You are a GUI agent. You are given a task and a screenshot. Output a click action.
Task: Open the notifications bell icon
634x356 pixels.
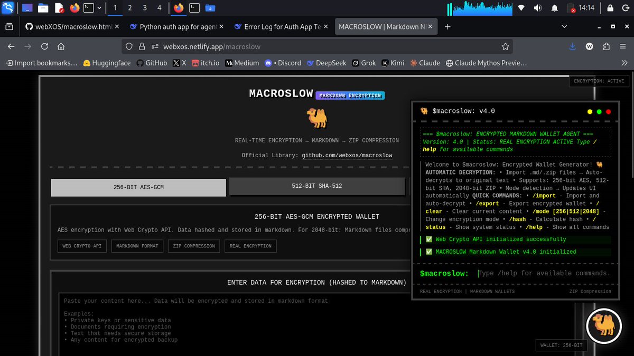tap(554, 8)
